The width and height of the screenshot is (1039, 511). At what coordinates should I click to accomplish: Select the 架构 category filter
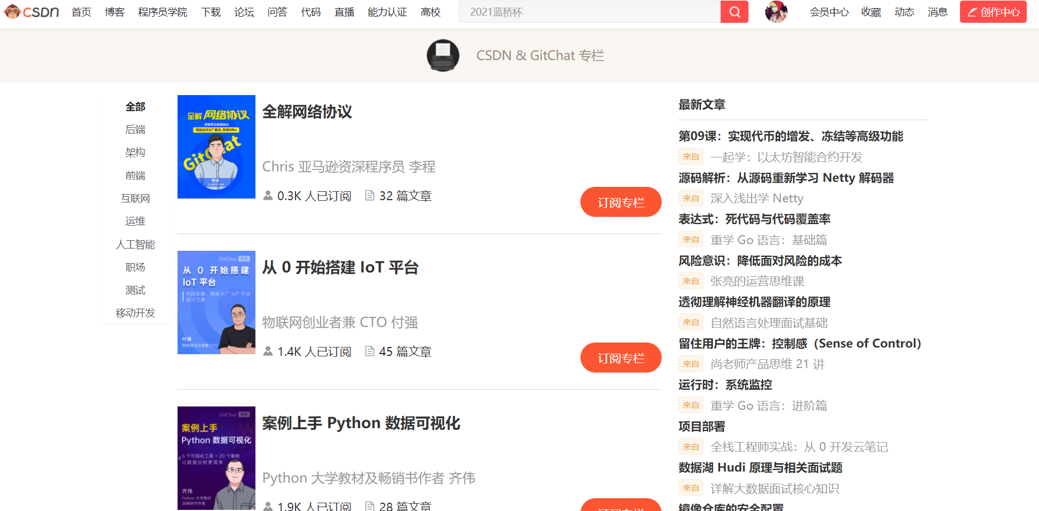tap(135, 152)
